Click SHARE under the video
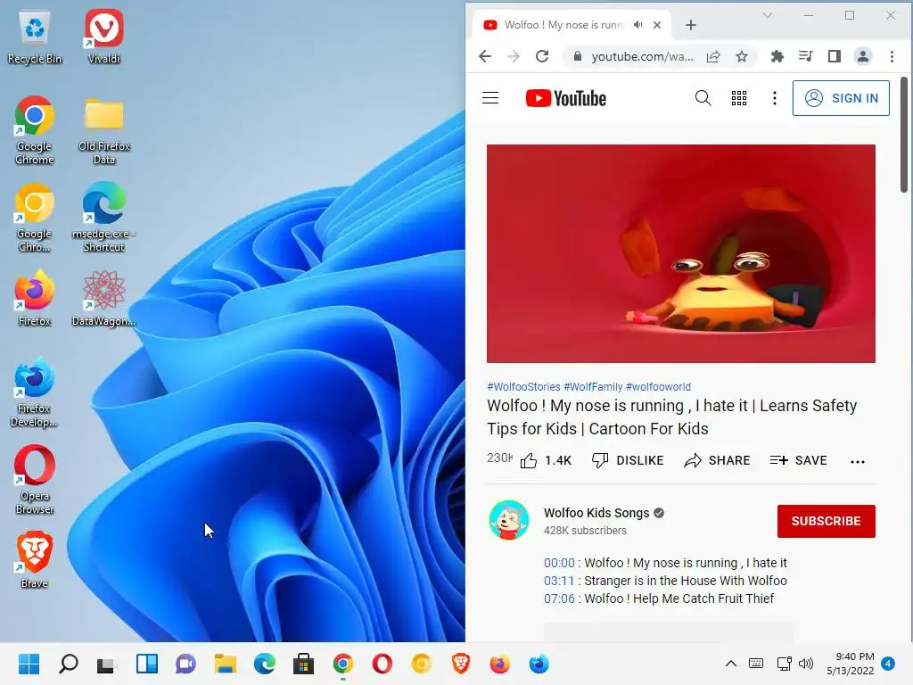Image resolution: width=913 pixels, height=685 pixels. (x=717, y=461)
